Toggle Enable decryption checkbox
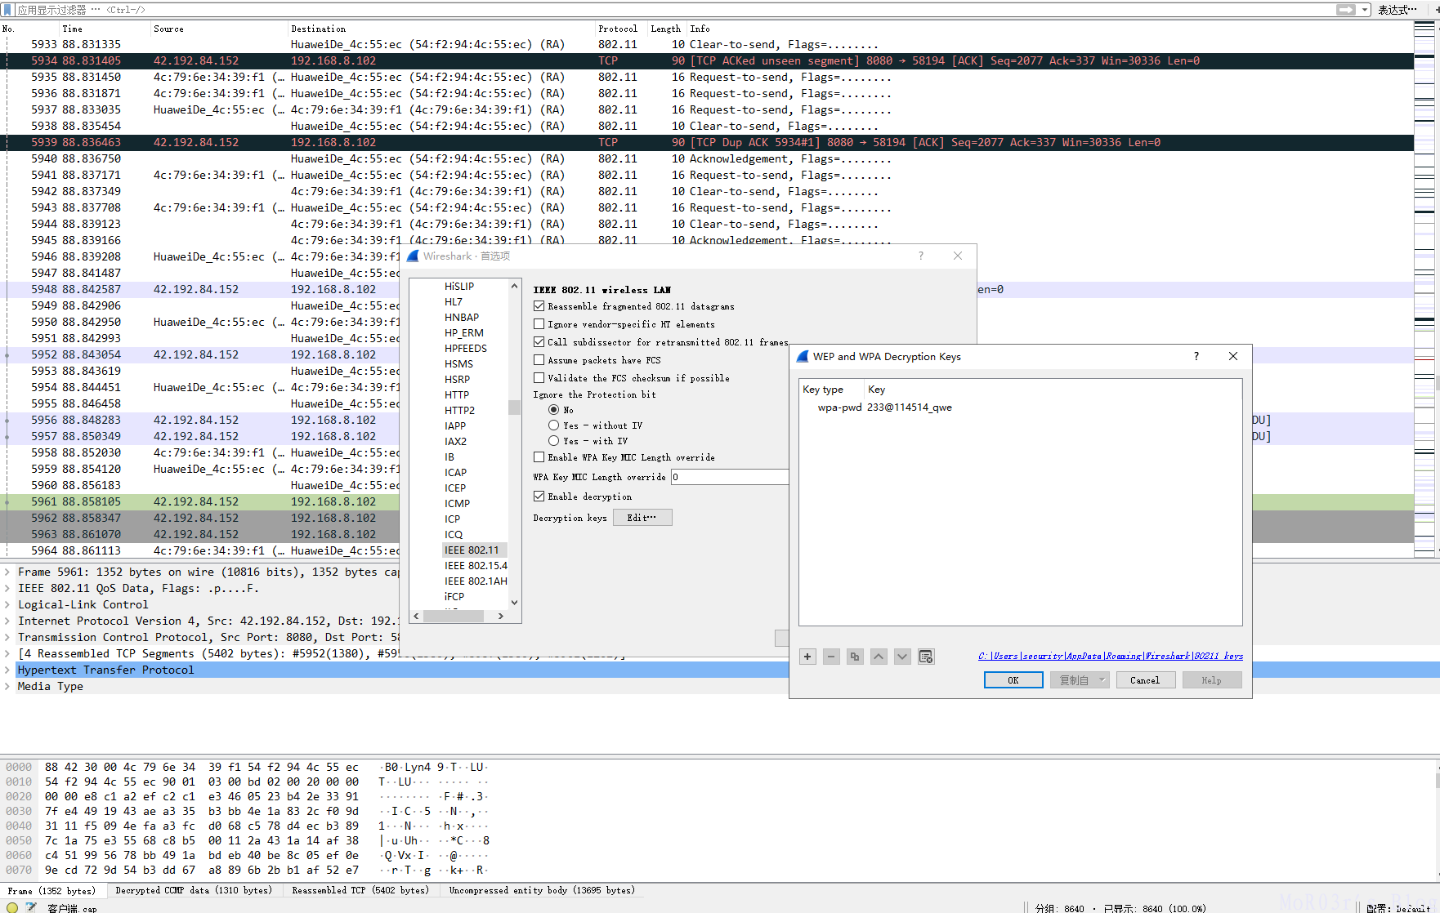This screenshot has width=1440, height=913. [x=539, y=497]
